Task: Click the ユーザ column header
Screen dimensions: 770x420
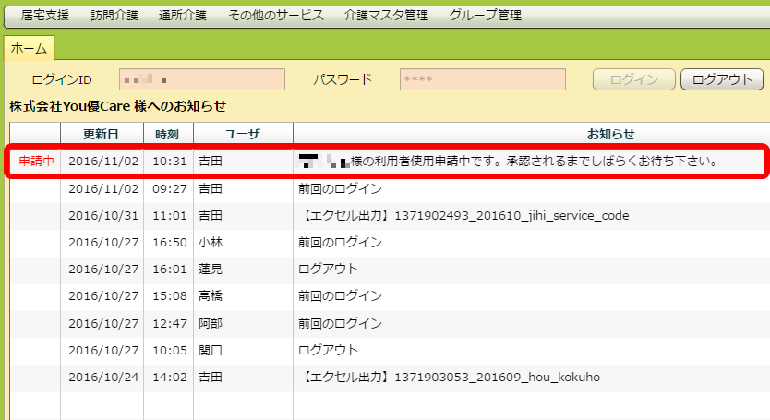Action: tap(243, 134)
